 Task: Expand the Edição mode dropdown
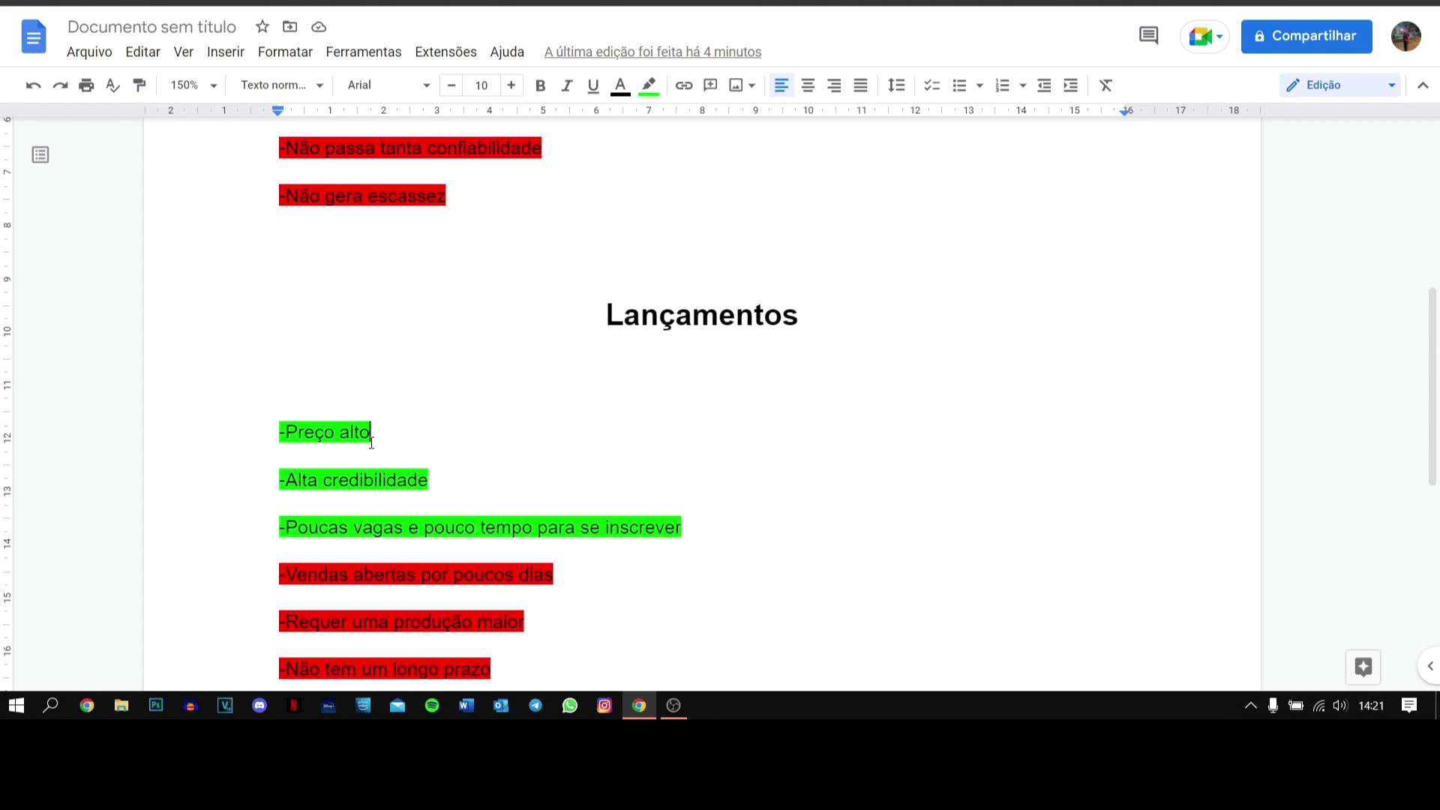click(x=1340, y=85)
